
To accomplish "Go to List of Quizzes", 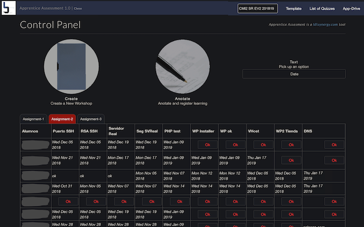I will [x=321, y=8].
